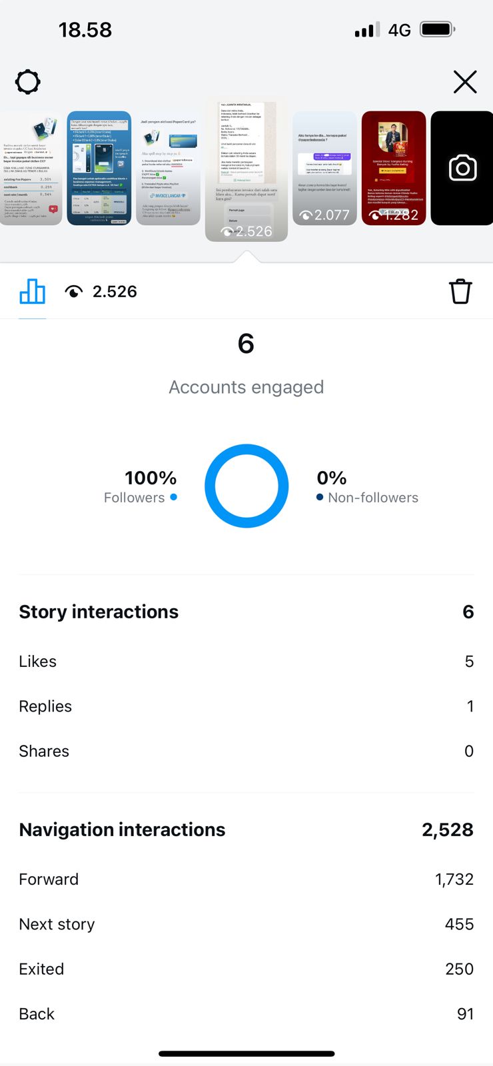This screenshot has width=493, height=1066.
Task: Tap the Navigation interactions heading
Action: tap(122, 829)
